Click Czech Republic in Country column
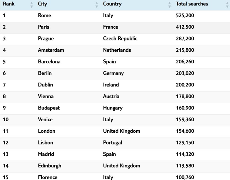Viewport: 230px width, 180px height. [x=120, y=38]
